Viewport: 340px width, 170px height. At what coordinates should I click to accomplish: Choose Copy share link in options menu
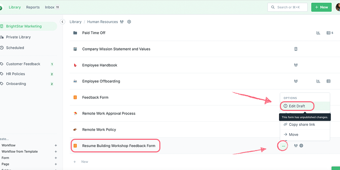(x=302, y=125)
